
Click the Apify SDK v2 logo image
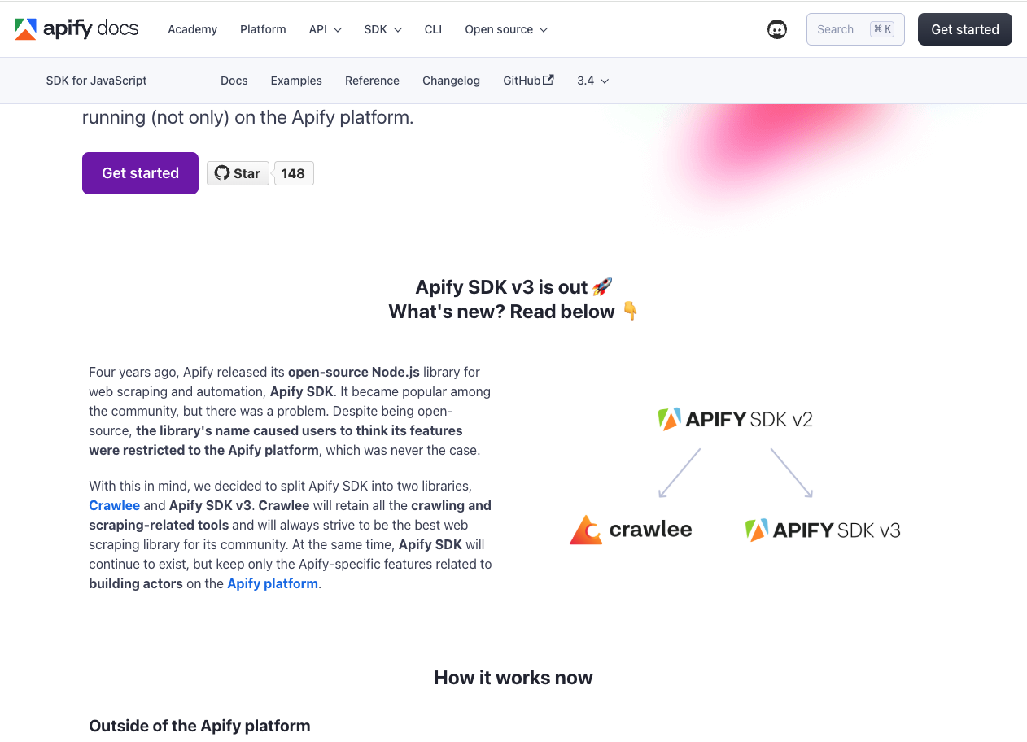pos(735,419)
